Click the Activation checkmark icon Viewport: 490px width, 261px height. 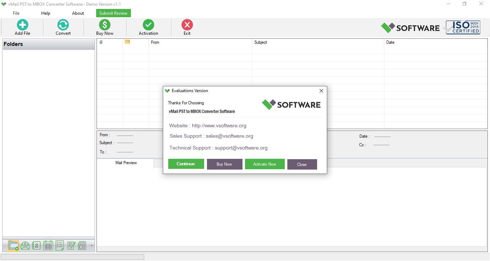coord(149,25)
